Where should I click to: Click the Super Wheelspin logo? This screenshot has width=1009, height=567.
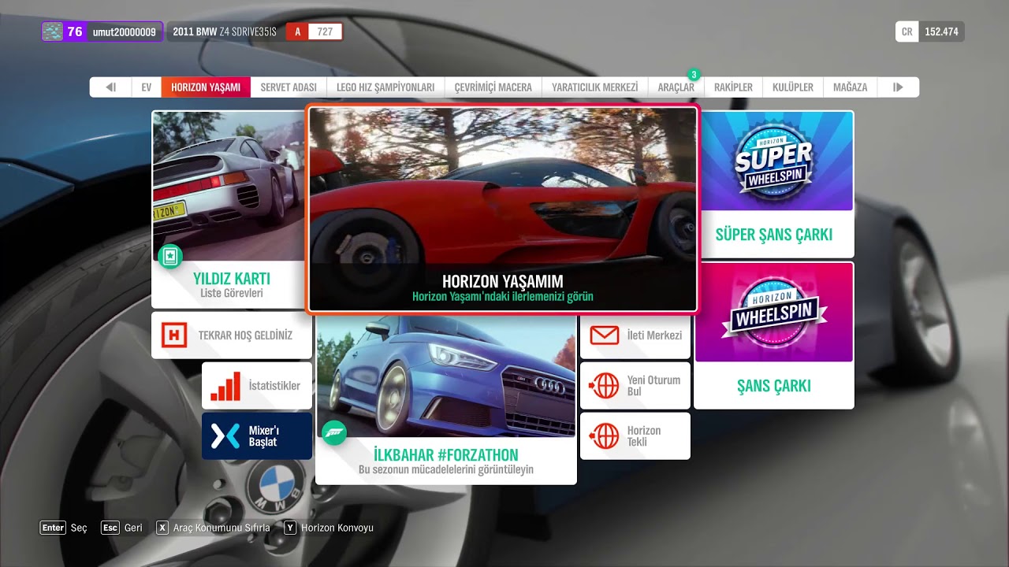(773, 163)
